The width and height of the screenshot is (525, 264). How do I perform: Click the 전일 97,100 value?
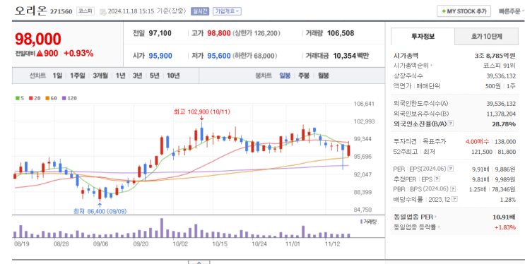(x=160, y=33)
